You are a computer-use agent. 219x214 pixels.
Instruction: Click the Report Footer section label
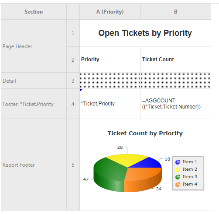[19, 165]
